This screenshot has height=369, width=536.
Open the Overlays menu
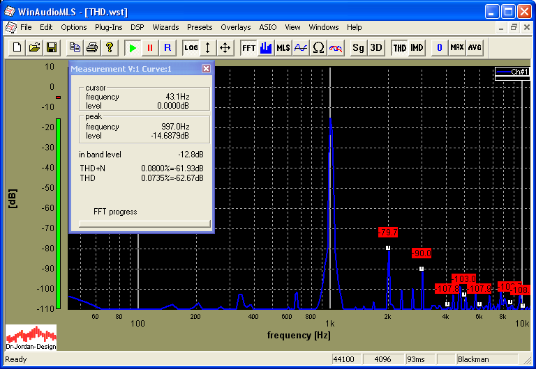pyautogui.click(x=235, y=27)
